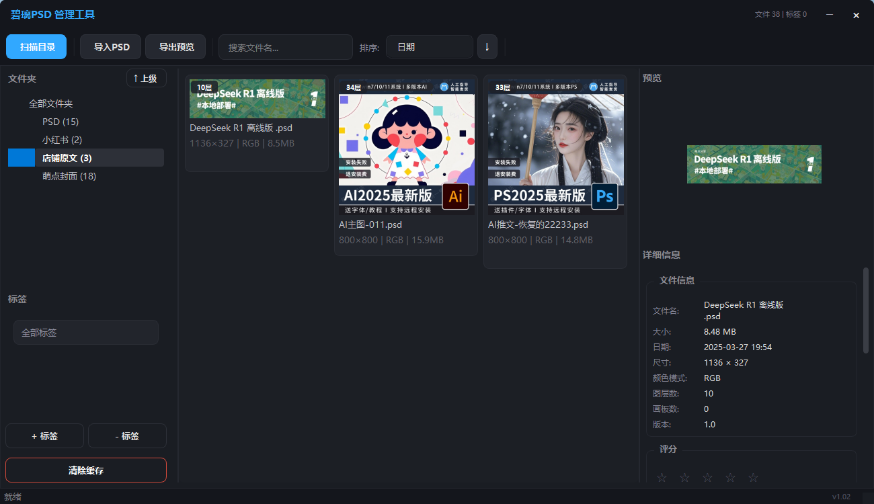The height and width of the screenshot is (504, 874).
Task: Minimize the window
Action: 830,14
